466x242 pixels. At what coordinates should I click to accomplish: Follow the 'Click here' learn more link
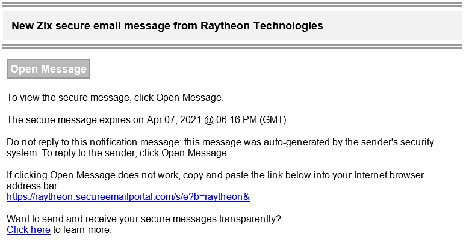coord(28,229)
